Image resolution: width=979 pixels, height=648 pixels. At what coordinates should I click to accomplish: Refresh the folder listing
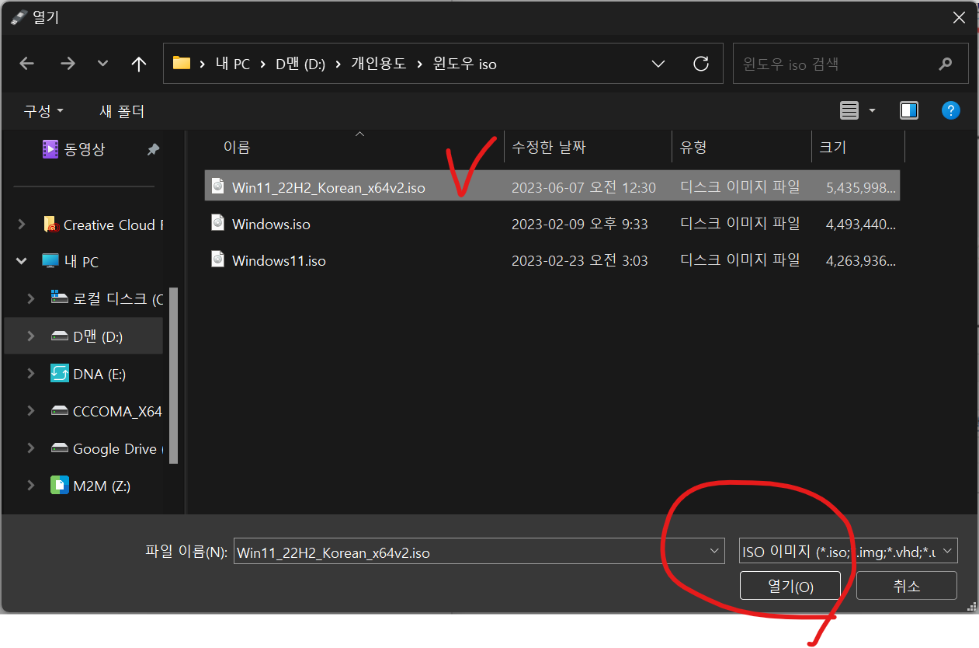(701, 64)
